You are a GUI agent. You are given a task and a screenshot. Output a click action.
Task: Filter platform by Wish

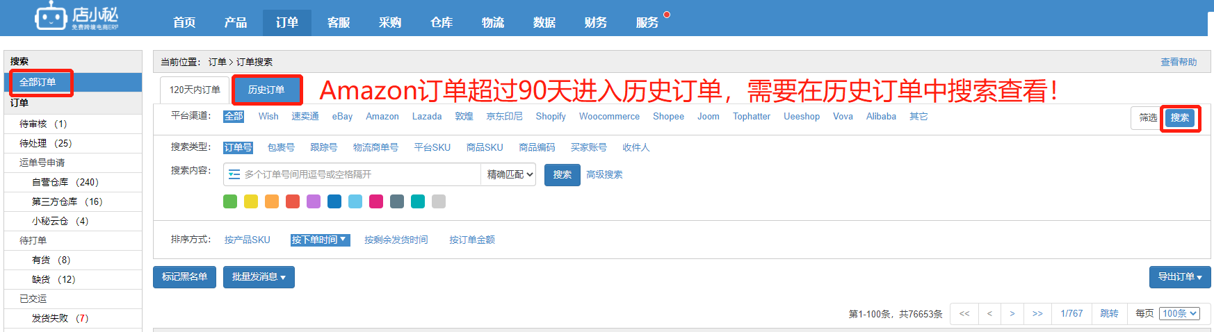coord(268,116)
